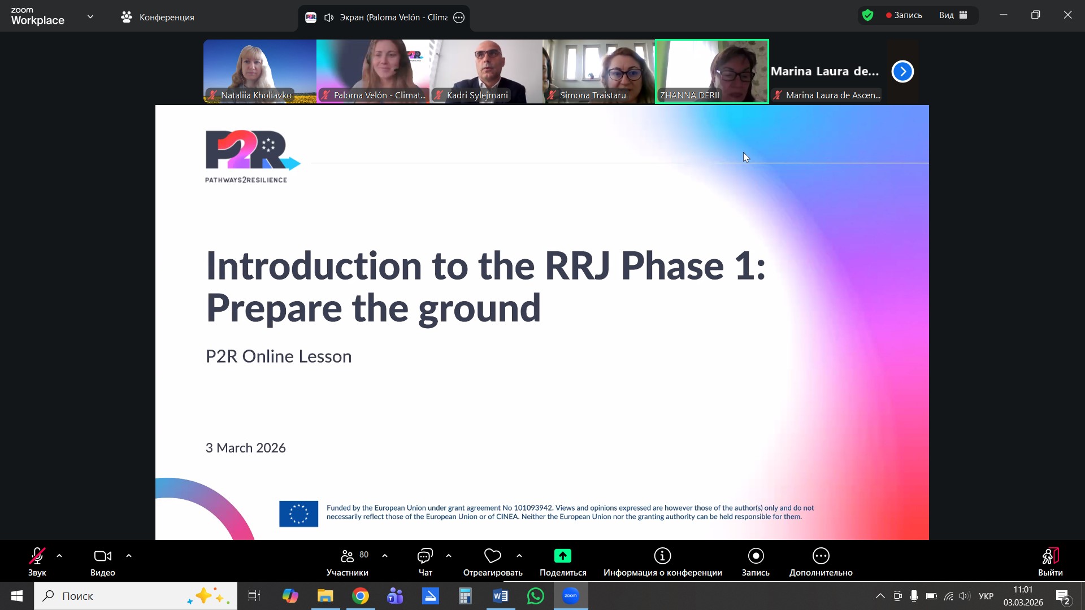Unmute microphone with the Sound toggle
This screenshot has height=610, width=1085.
(x=37, y=556)
